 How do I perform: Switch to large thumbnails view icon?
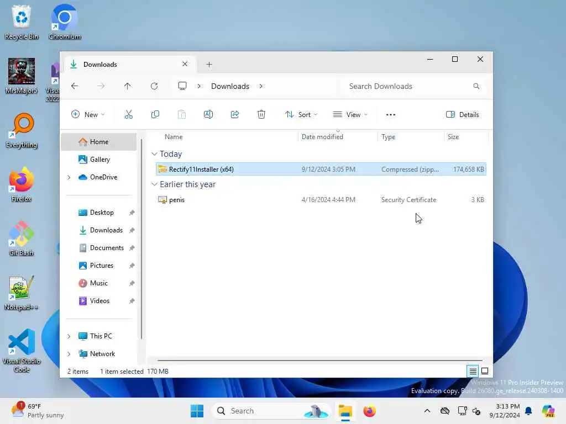click(x=485, y=371)
